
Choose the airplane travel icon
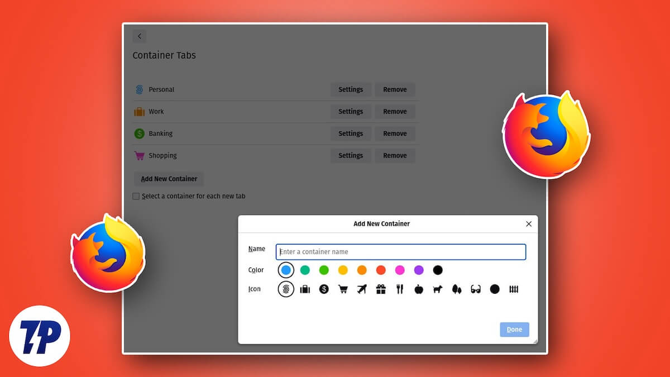[x=362, y=289]
